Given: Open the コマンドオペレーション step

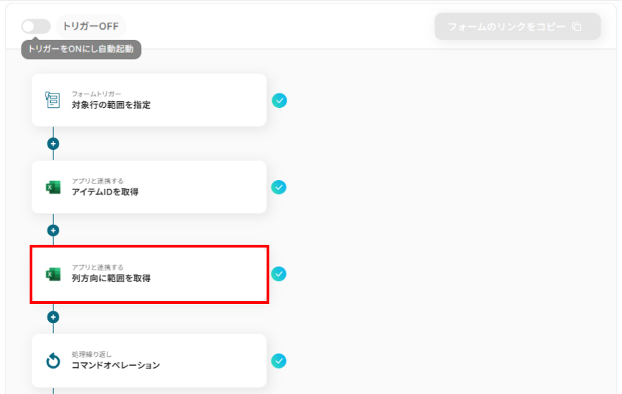Looking at the screenshot, I should (149, 360).
